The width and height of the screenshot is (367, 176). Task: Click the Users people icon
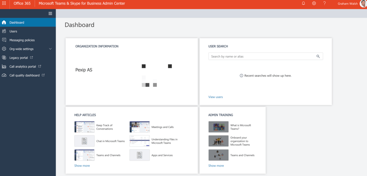coord(4,31)
